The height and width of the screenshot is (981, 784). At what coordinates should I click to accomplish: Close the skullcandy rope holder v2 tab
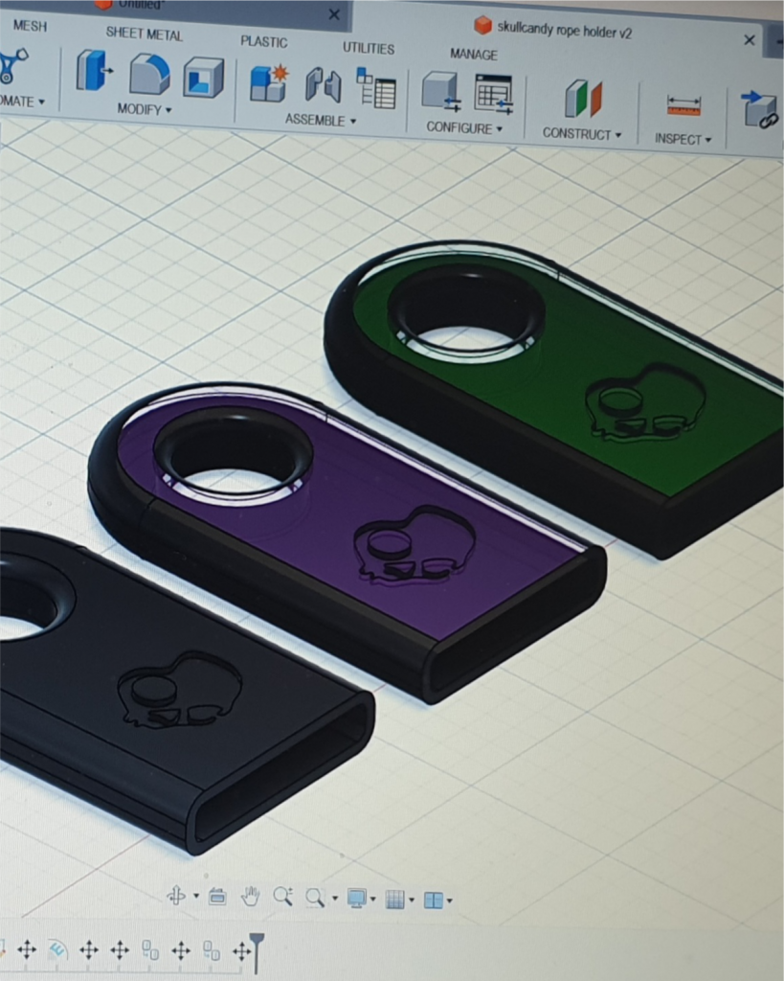point(749,40)
